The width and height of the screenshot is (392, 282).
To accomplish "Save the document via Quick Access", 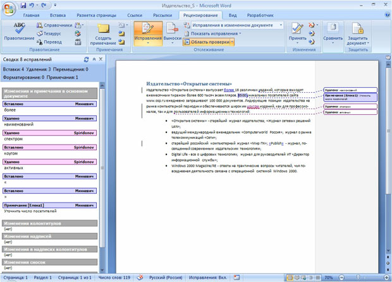I will pyautogui.click(x=23, y=5).
